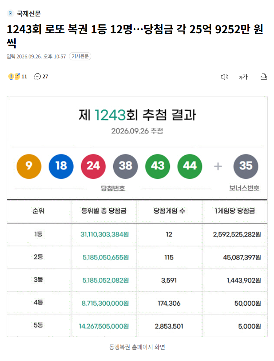Click the 순위 column header
The width and height of the screenshot is (274, 361).
(x=38, y=210)
